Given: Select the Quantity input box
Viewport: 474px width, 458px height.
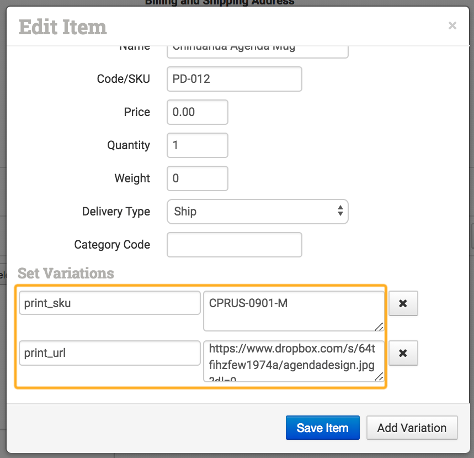Looking at the screenshot, I should pyautogui.click(x=197, y=145).
